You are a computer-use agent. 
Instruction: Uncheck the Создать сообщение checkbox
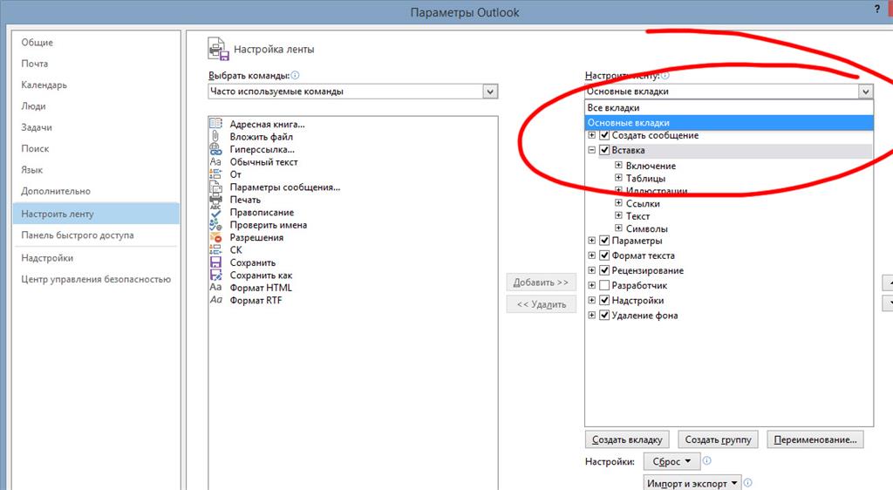point(605,135)
